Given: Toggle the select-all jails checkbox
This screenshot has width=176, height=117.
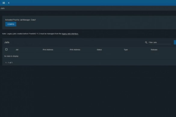Looking at the screenshot, I should click(6, 49).
